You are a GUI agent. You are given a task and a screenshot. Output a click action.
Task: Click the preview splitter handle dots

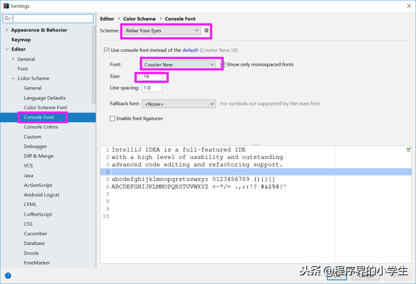coord(256,144)
